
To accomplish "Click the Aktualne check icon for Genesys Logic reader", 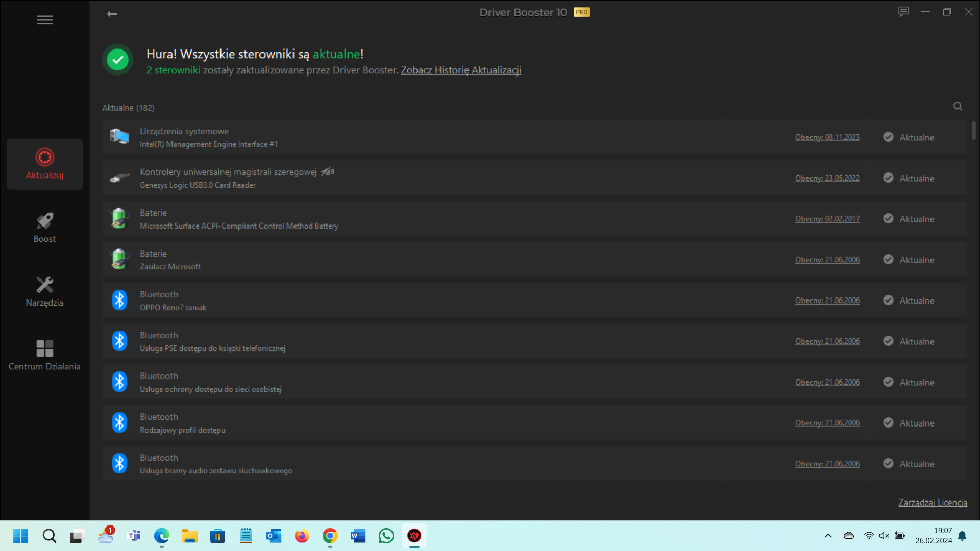I will (888, 178).
